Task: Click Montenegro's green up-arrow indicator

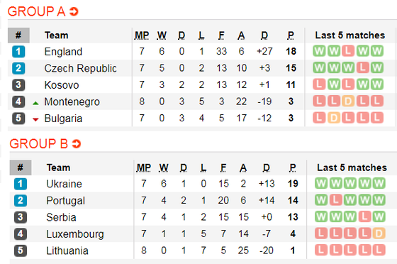Action: point(35,103)
